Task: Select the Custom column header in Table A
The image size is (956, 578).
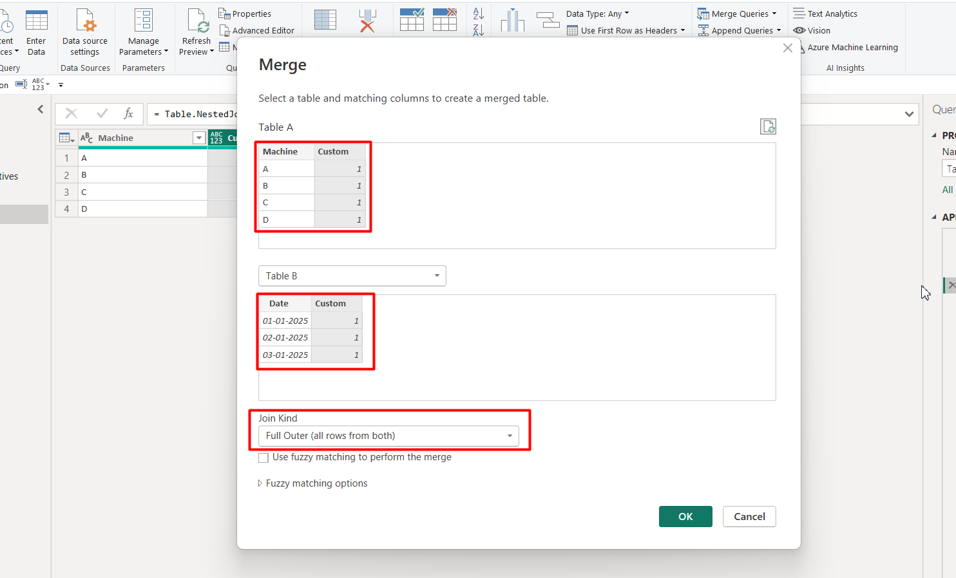Action: click(x=339, y=152)
